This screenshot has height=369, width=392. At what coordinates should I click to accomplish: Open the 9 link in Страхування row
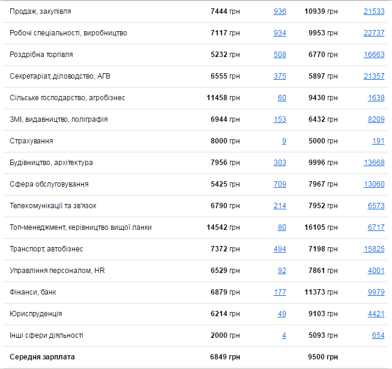(x=284, y=141)
